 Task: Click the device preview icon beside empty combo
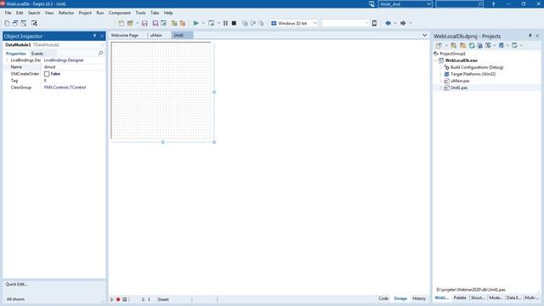(374, 23)
